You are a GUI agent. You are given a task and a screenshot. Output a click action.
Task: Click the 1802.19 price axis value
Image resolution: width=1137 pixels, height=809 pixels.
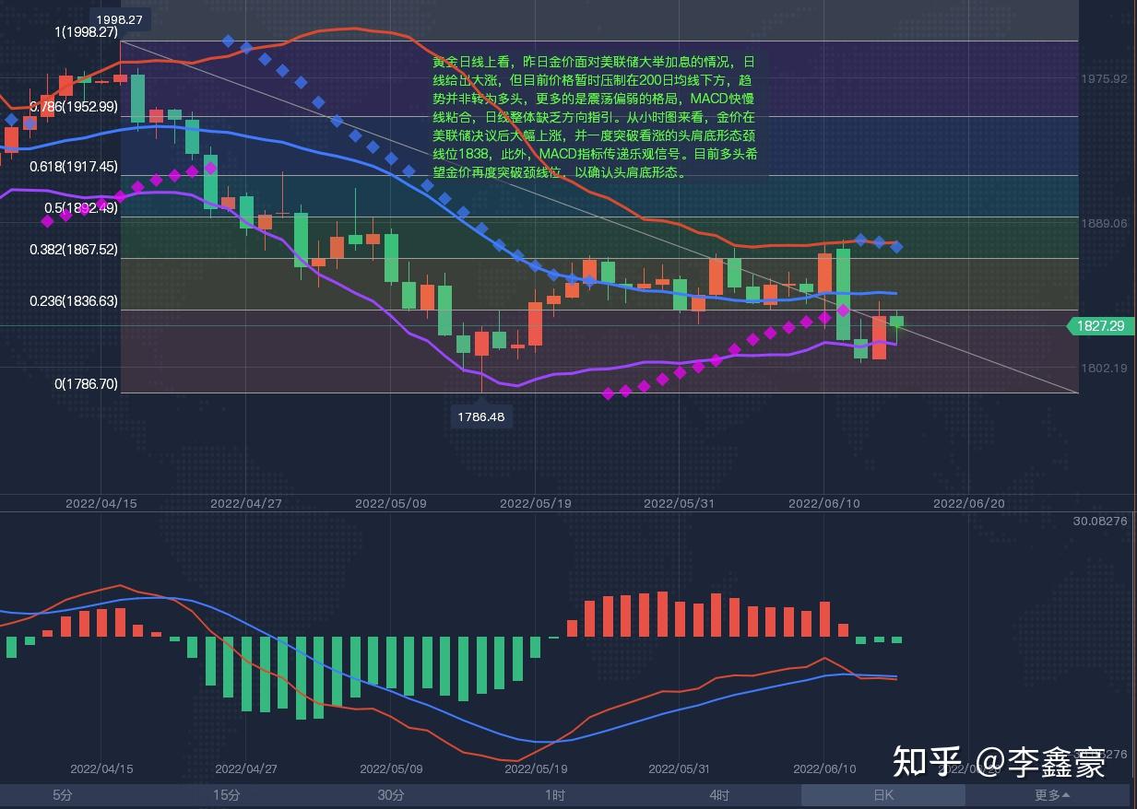1105,369
